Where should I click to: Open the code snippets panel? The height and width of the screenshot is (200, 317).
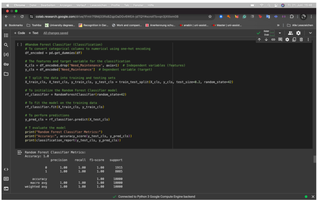tap(6, 169)
